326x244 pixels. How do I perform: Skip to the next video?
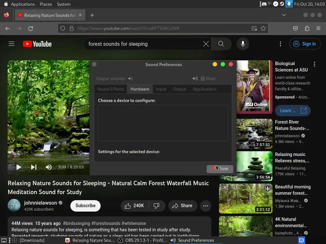[x=34, y=167]
